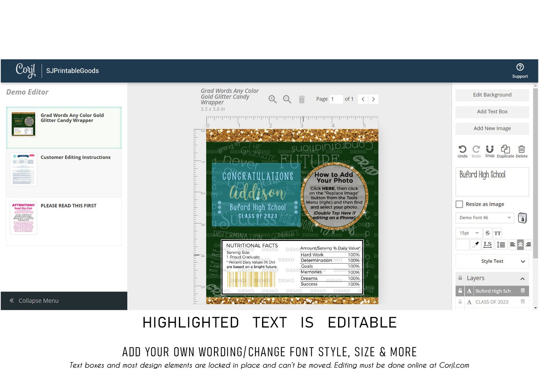Apply strikethrough to the text

point(488,233)
